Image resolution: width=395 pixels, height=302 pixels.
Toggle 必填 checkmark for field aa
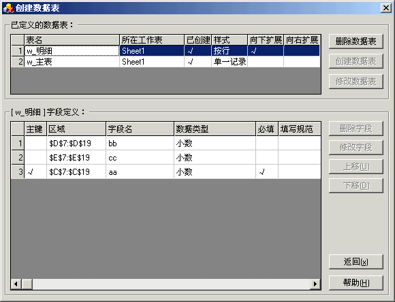pos(267,172)
